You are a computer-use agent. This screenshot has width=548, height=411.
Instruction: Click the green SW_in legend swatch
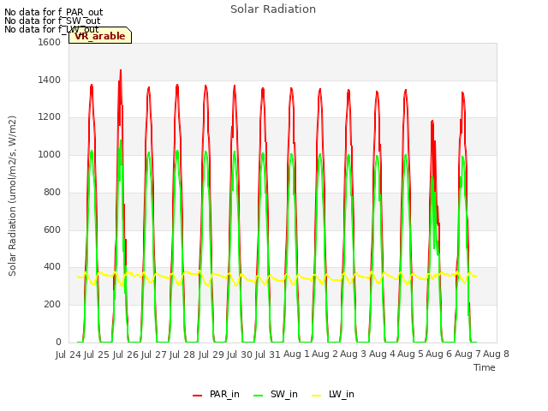pyautogui.click(x=258, y=396)
